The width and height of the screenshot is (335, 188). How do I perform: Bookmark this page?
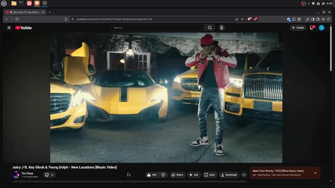(x=66, y=19)
